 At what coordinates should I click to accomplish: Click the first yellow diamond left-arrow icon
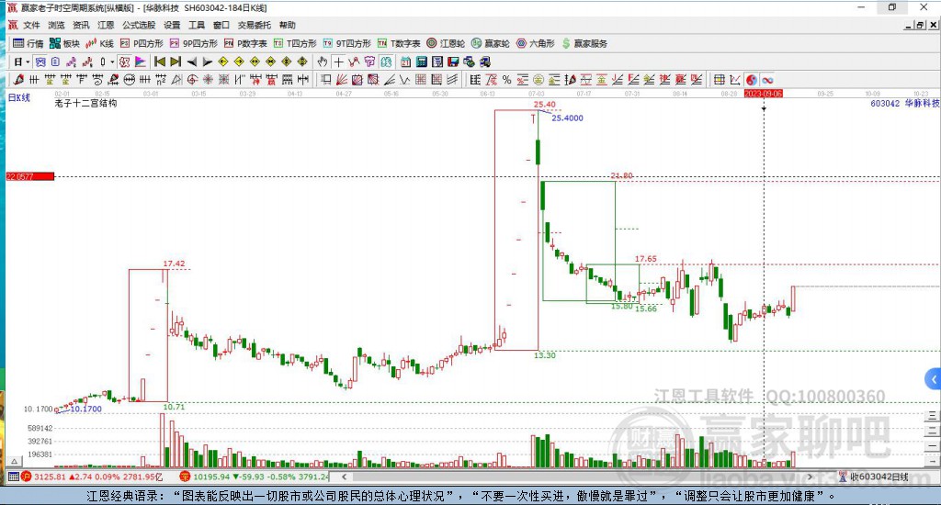[x=223, y=62]
